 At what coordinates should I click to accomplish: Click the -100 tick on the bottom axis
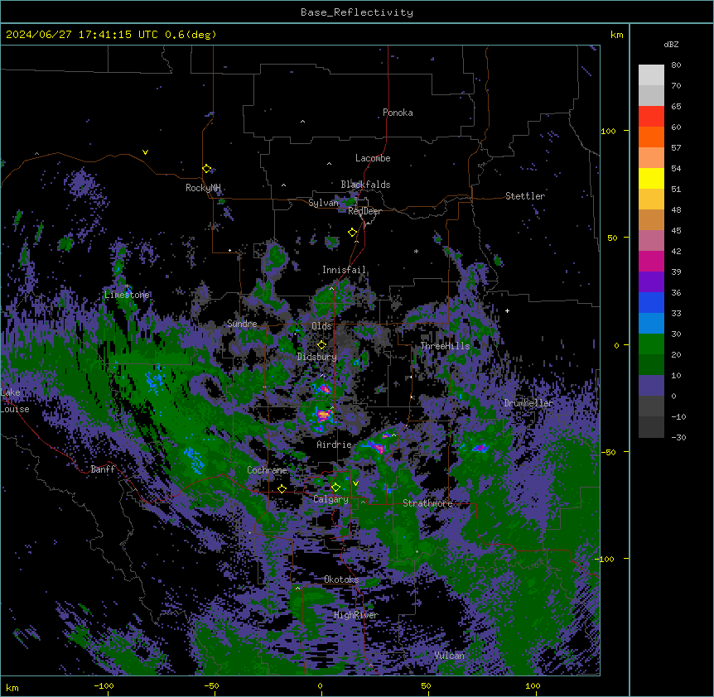tap(104, 685)
